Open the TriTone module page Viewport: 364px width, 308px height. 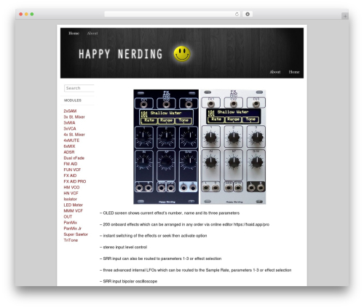pyautogui.click(x=71, y=240)
